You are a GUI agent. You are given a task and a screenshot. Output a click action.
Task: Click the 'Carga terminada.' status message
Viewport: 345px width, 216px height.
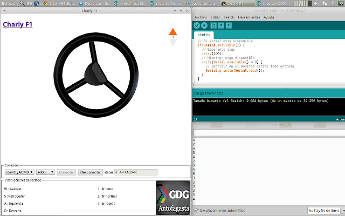coord(209,93)
